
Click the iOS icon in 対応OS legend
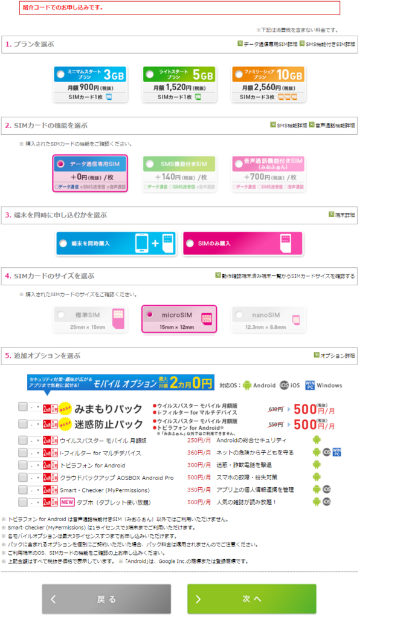tap(284, 385)
